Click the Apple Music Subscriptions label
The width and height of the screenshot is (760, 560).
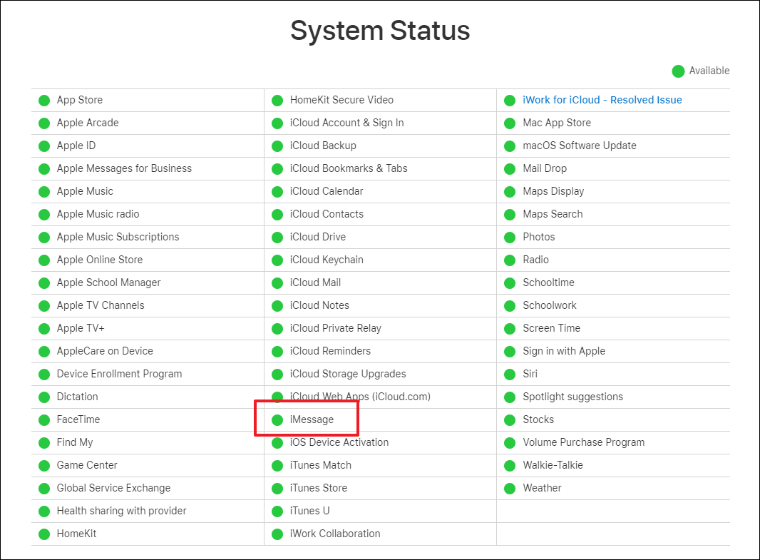(118, 237)
